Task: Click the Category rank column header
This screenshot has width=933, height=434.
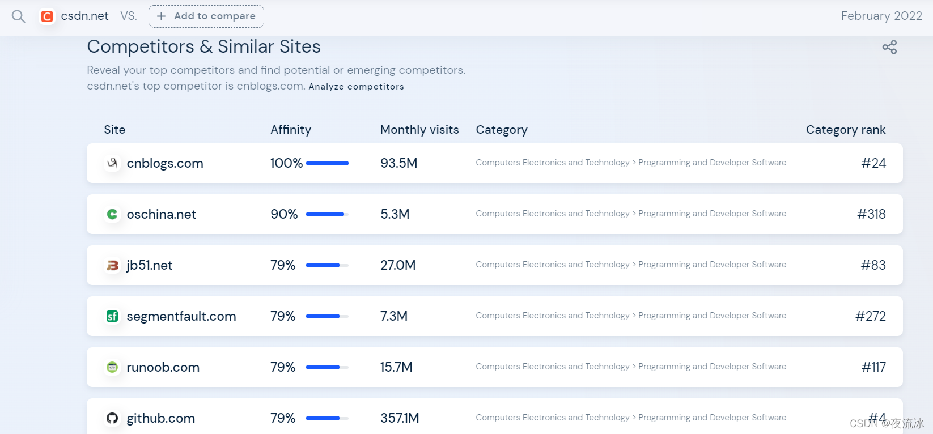Action: (x=846, y=130)
